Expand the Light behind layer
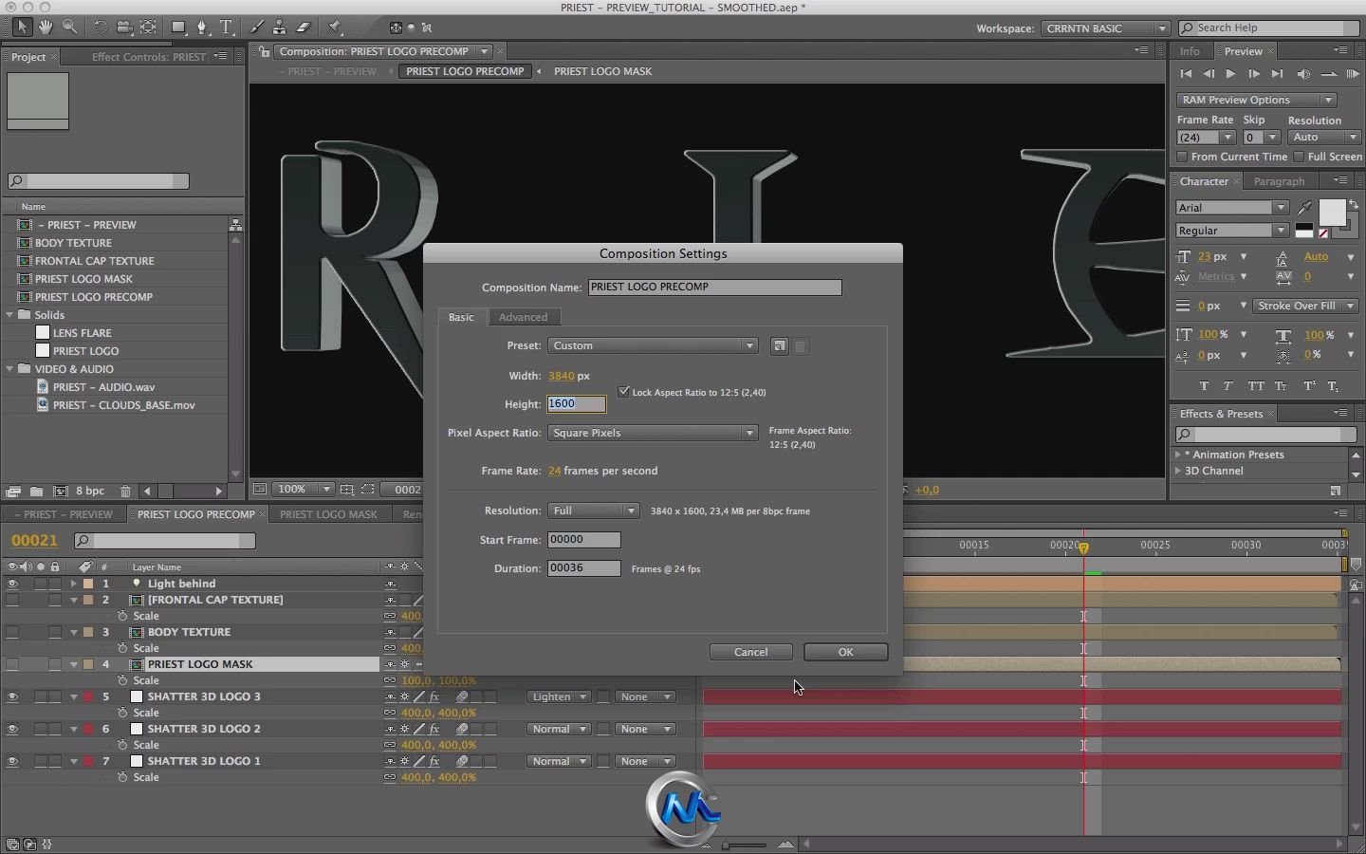 74,584
